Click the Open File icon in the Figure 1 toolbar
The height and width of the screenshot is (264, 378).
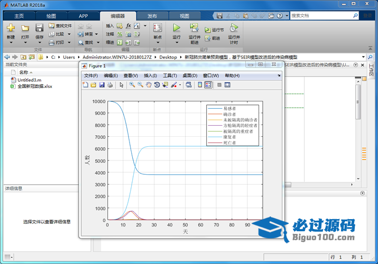93,84
